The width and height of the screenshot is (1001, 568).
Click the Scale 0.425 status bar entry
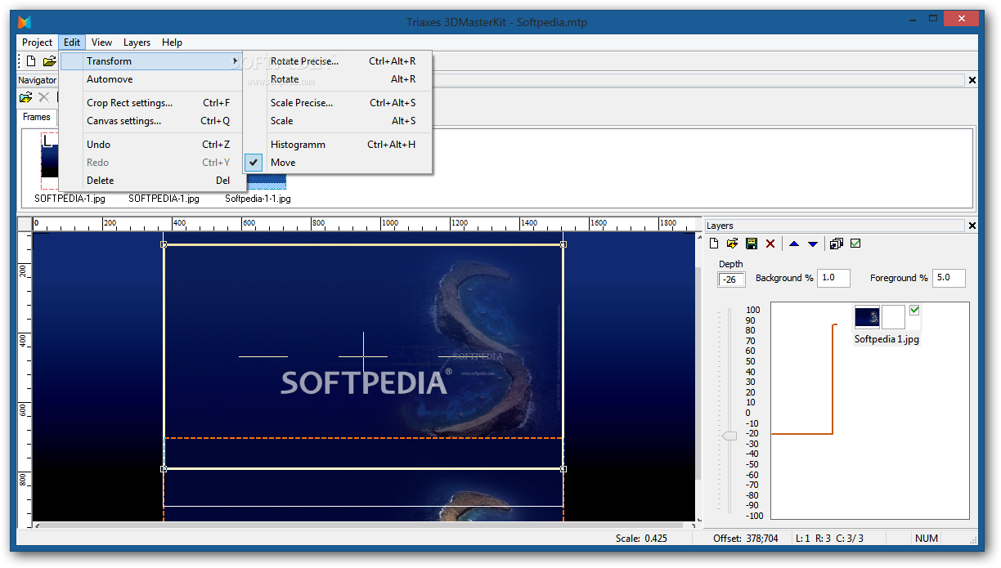tap(642, 539)
